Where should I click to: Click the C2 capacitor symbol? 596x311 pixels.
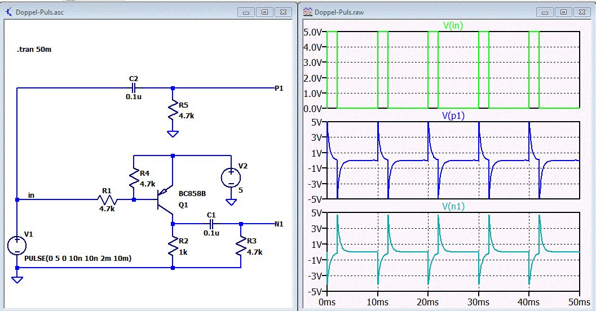(x=134, y=88)
